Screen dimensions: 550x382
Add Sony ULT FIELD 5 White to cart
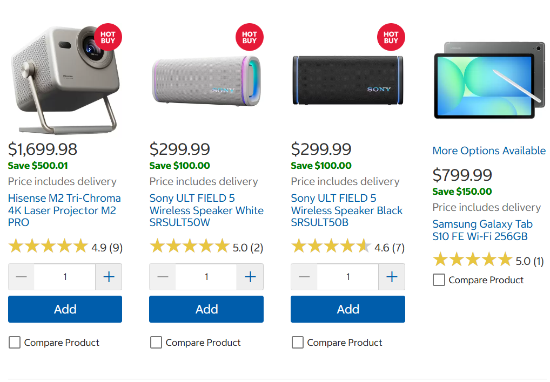206,309
